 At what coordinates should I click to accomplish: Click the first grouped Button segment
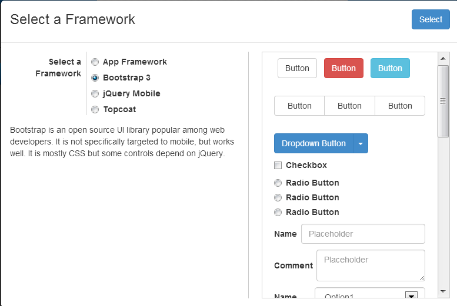299,106
